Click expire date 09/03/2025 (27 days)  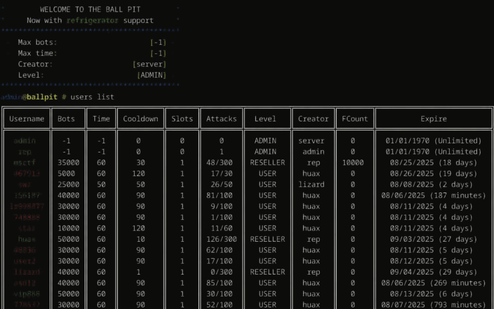(x=434, y=239)
